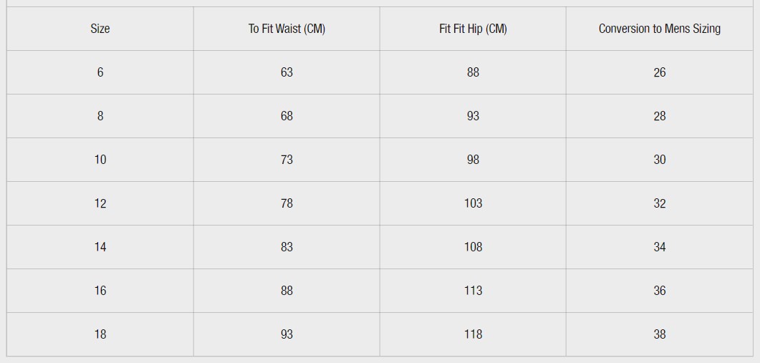
Task: Click the hip value 118
Action: [x=473, y=334]
